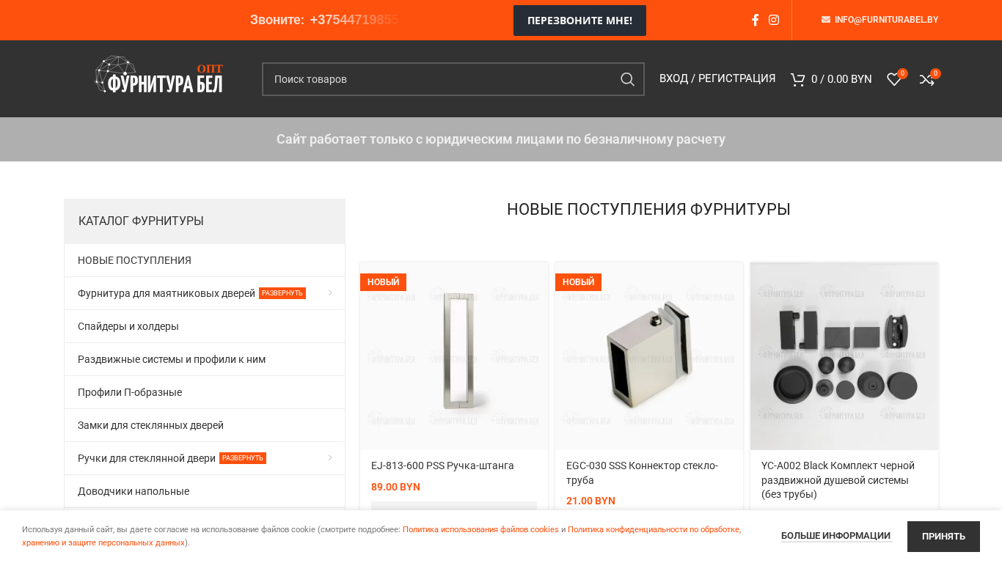Open the EGC-030 SSS connector thumbnail

(649, 356)
